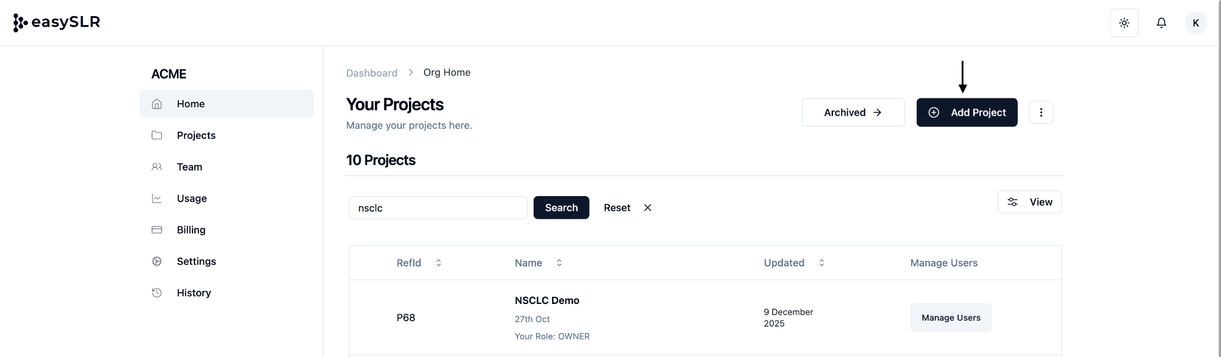1221x357 pixels.
Task: View History in the sidebar
Action: 194,293
